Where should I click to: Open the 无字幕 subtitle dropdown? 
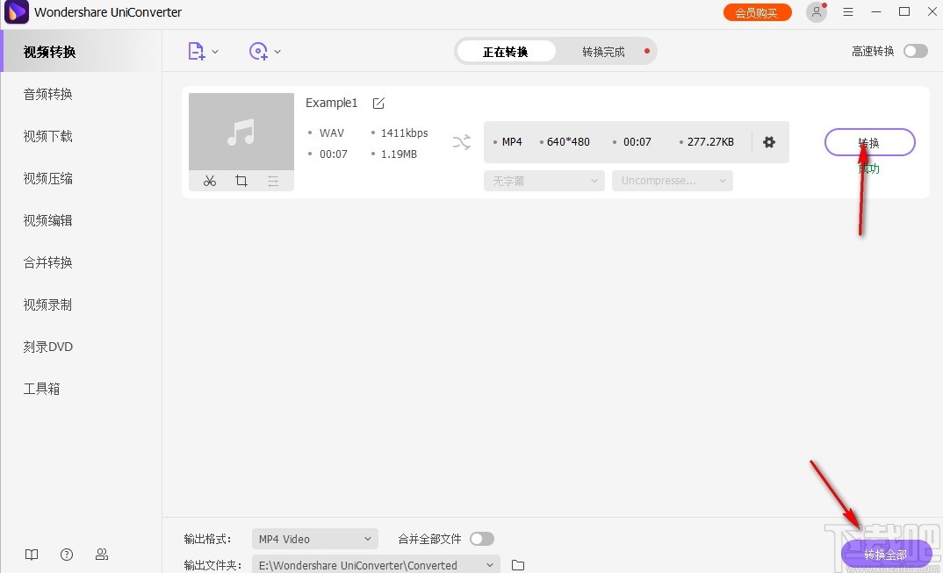click(543, 180)
